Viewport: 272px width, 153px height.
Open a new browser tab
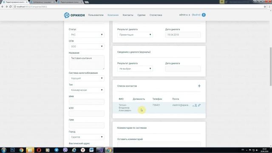[x=87, y=2]
